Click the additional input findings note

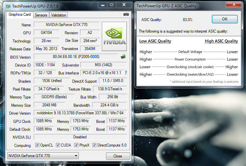204,82
